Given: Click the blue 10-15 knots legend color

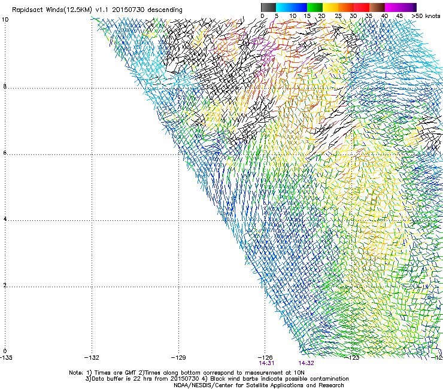Looking at the screenshot, I should tap(299, 7).
